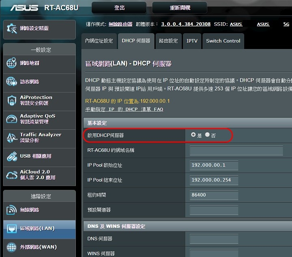
Task: Click the second ASUS SSID link
Action: 263,24
